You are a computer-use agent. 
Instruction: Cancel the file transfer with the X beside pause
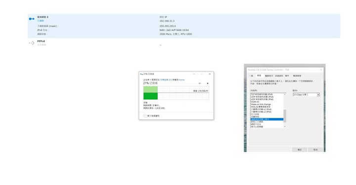click(x=208, y=83)
